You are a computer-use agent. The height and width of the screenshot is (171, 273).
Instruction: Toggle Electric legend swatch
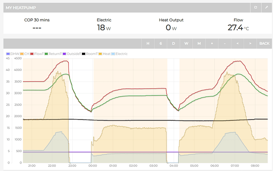pos(113,54)
